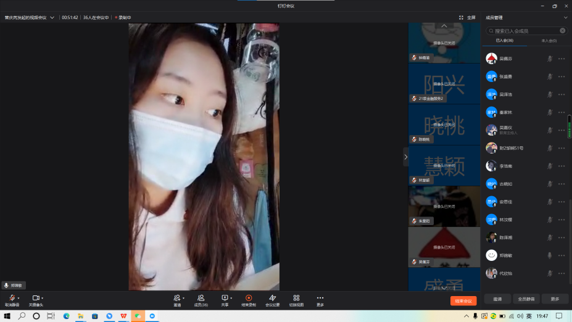The width and height of the screenshot is (572, 322).
Task: Click the 结束录制 (stop recording) icon
Action: pyautogui.click(x=249, y=299)
